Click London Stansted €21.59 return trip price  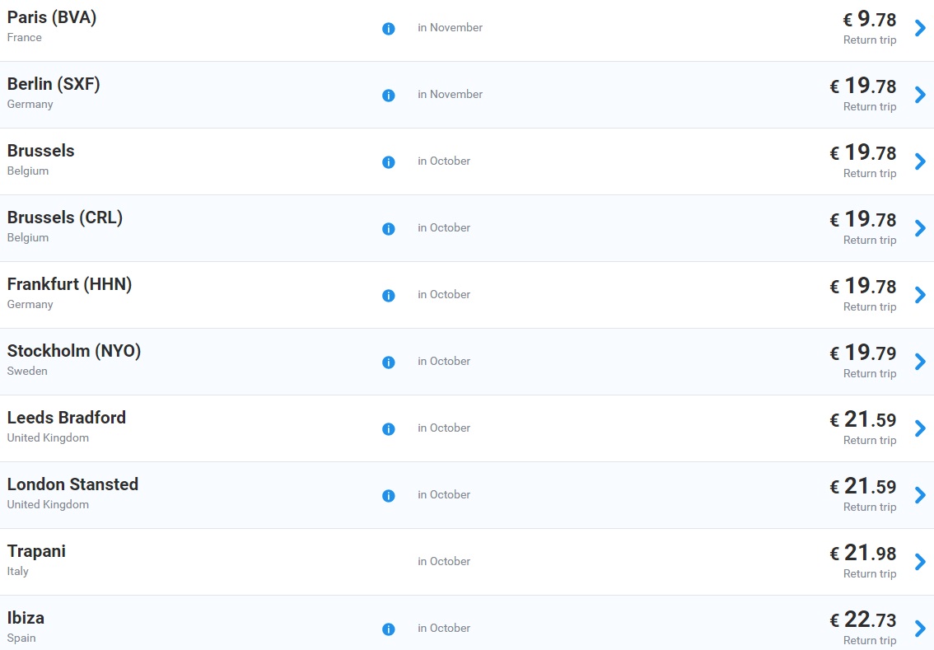click(x=863, y=487)
